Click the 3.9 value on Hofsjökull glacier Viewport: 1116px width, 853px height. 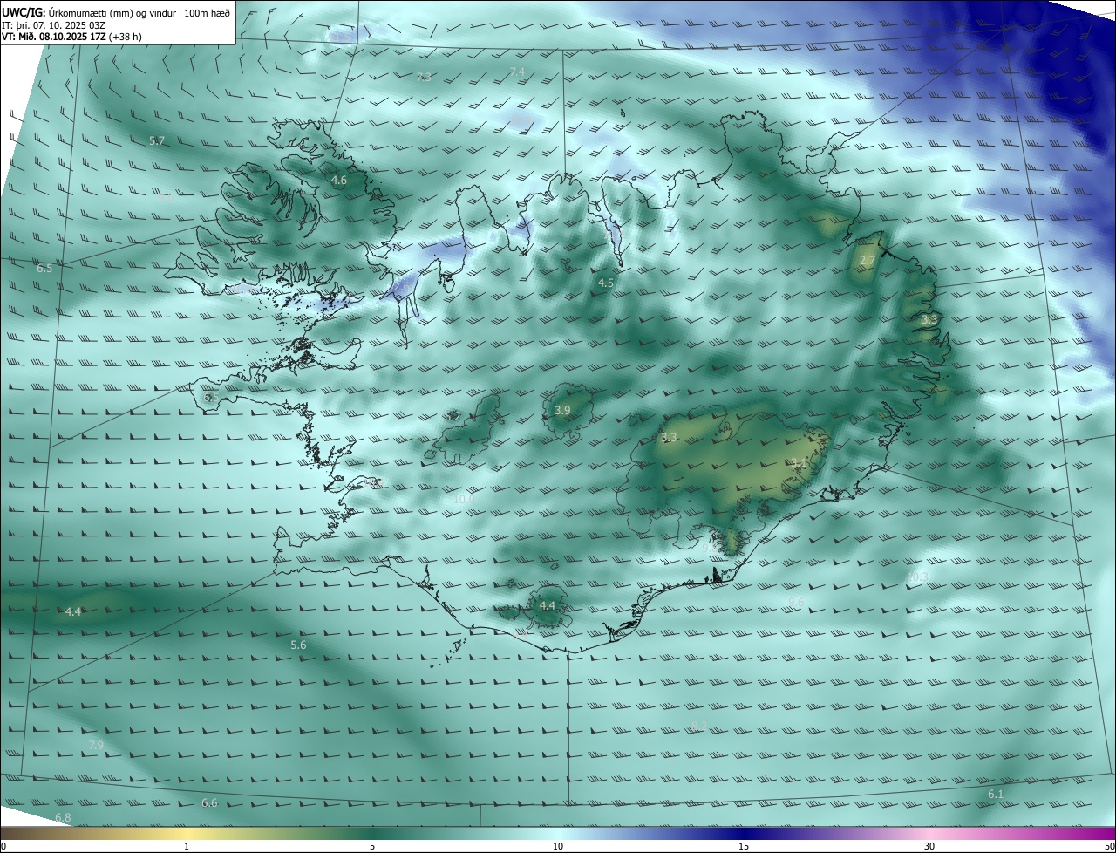(562, 410)
